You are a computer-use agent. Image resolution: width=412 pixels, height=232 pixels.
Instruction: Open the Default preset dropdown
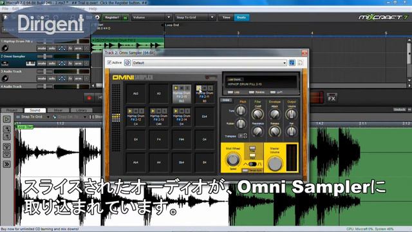pos(209,63)
